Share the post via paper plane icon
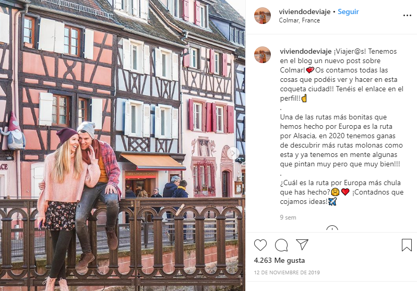This screenshot has width=417, height=291. pyautogui.click(x=302, y=245)
